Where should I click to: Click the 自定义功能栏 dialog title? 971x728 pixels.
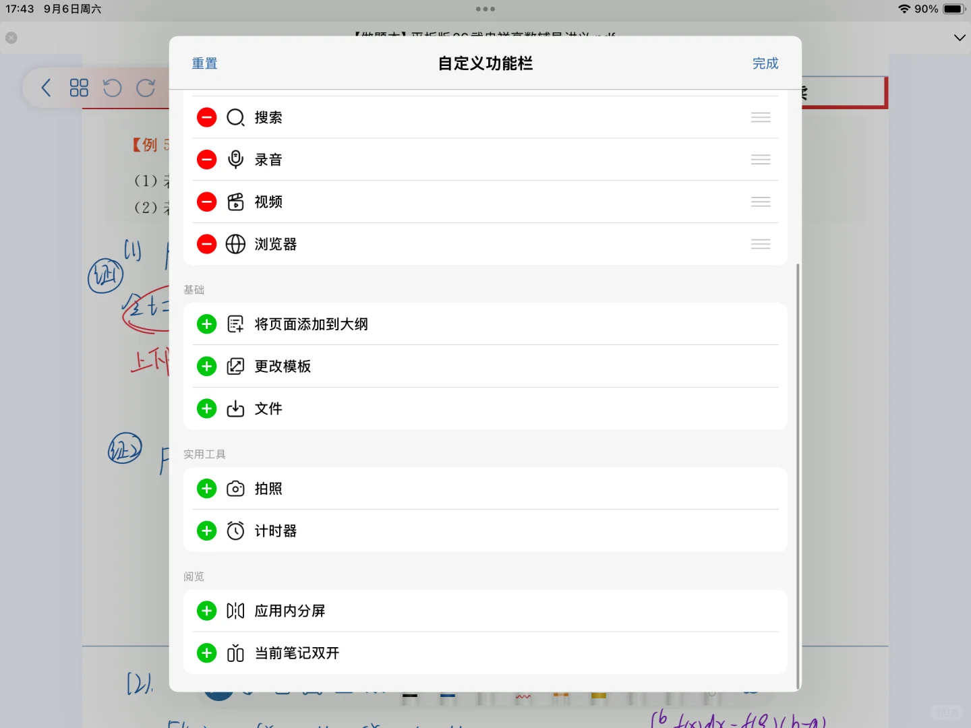pos(486,63)
